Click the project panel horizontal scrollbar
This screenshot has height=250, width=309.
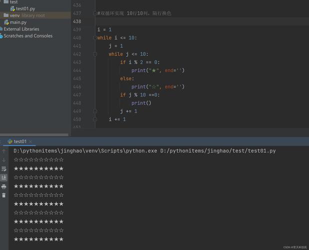pyautogui.click(x=34, y=134)
